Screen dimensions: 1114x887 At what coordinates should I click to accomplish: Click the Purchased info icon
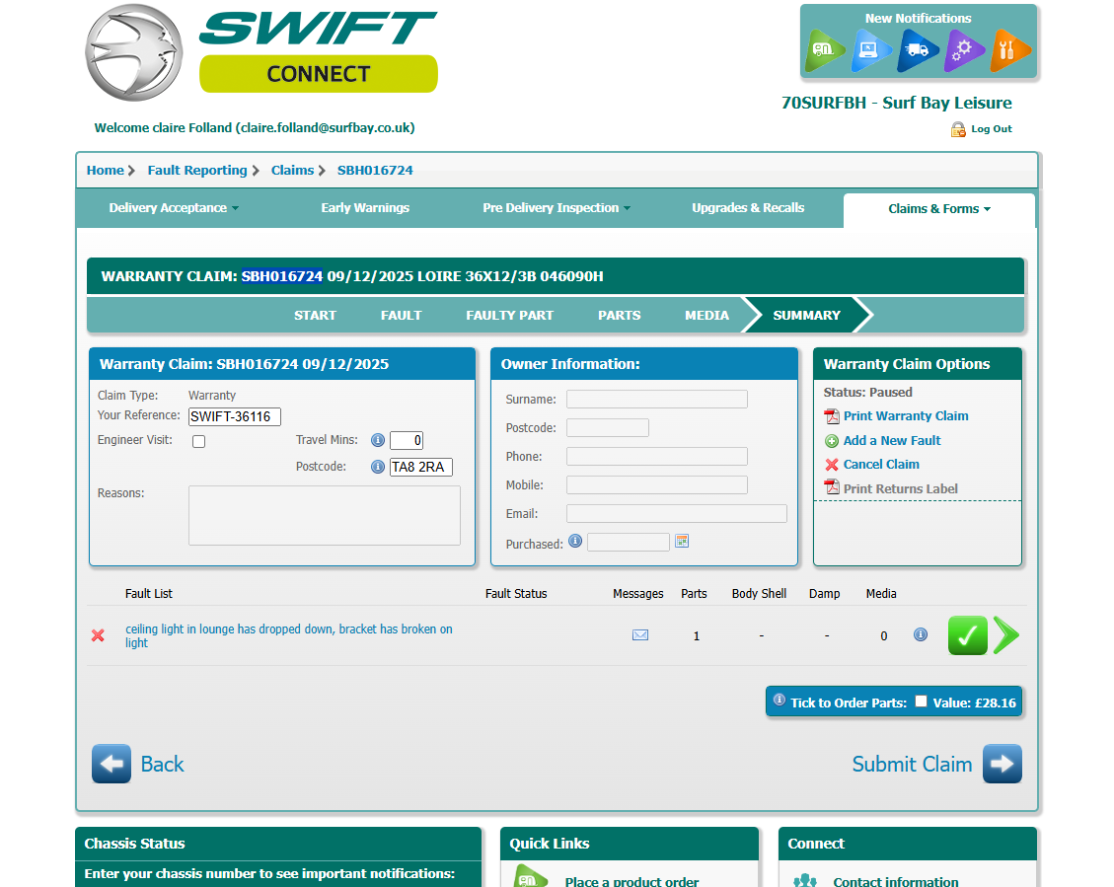pos(575,541)
